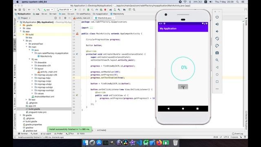Select AndroidManifest.xml in project tree
The image size is (261, 147).
click(43, 97)
